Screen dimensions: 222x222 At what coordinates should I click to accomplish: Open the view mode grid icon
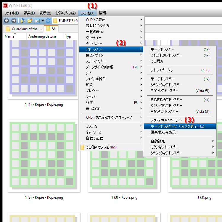point(37,21)
